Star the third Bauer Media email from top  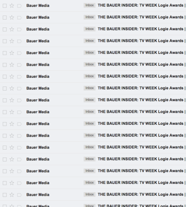tap(12, 29)
